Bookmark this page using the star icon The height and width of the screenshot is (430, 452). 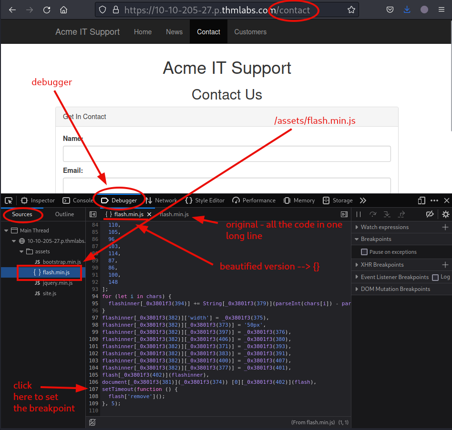click(351, 10)
